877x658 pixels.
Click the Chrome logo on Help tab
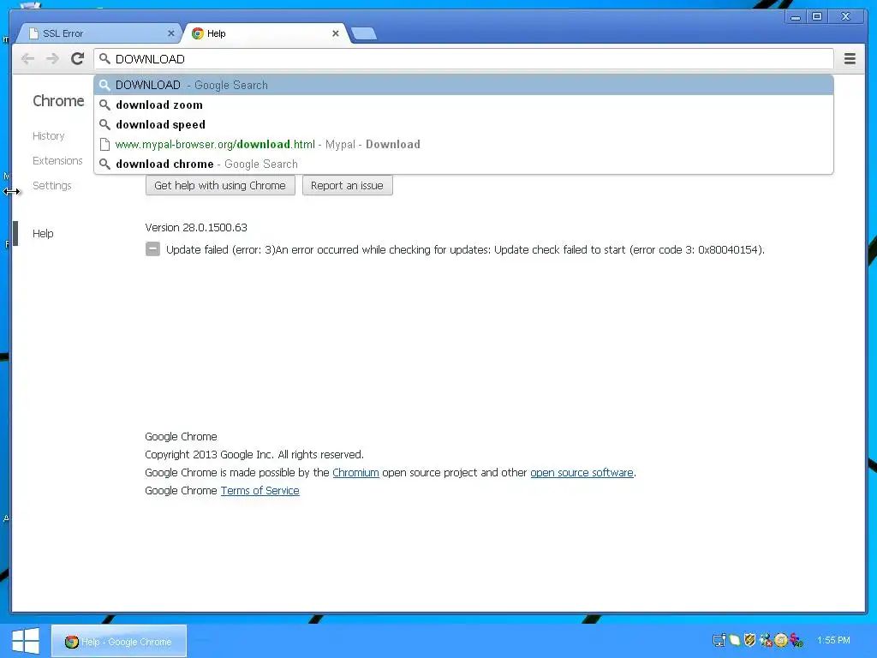[198, 33]
